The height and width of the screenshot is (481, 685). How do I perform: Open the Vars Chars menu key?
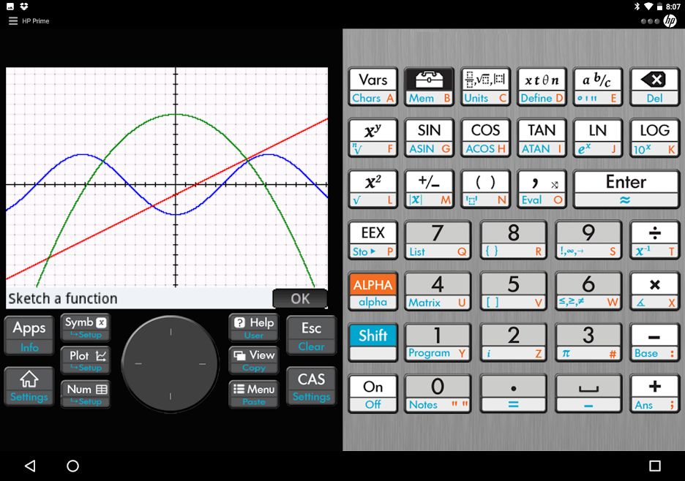tap(373, 87)
